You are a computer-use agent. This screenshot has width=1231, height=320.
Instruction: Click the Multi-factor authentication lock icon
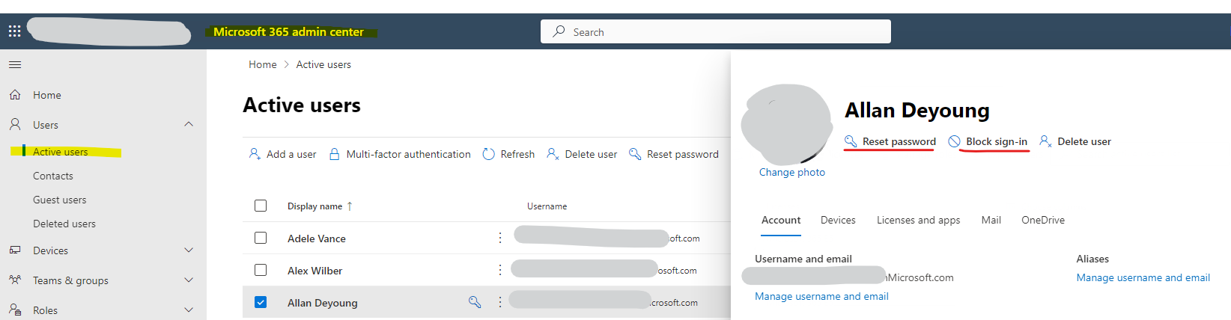[x=335, y=154]
